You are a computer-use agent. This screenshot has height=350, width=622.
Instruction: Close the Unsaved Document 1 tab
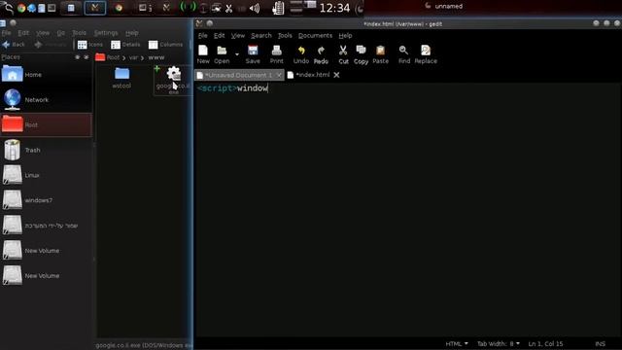tap(279, 75)
